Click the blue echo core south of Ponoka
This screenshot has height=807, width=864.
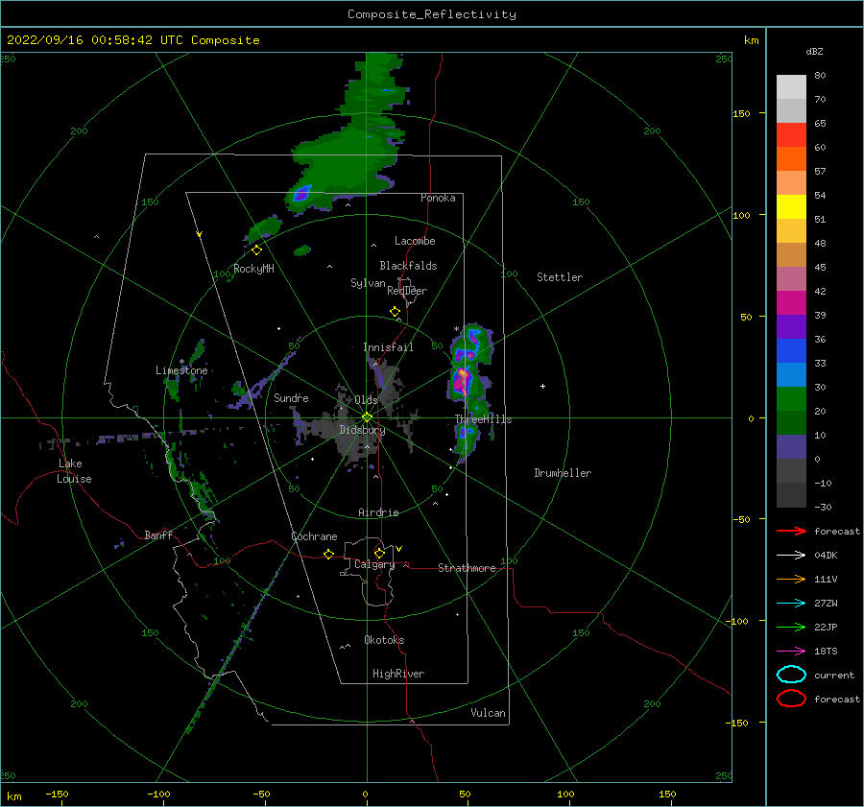(301, 193)
